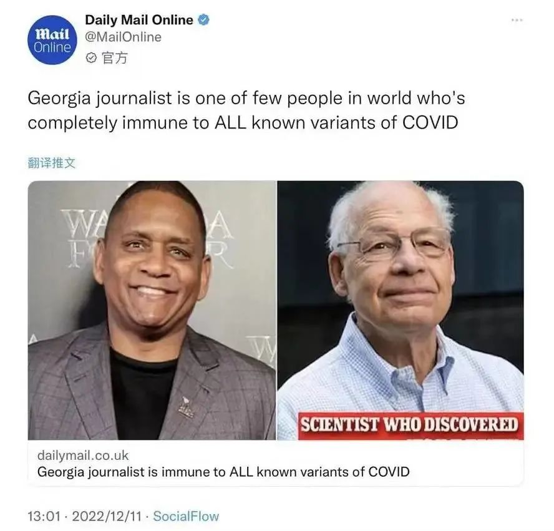Open the right photo of man with glasses

coord(401,310)
